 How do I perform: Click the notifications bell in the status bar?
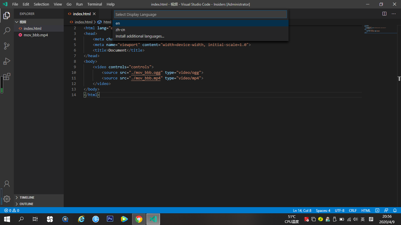395,210
